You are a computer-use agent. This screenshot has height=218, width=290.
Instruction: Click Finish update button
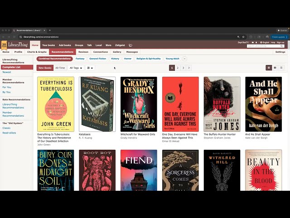pos(279,37)
